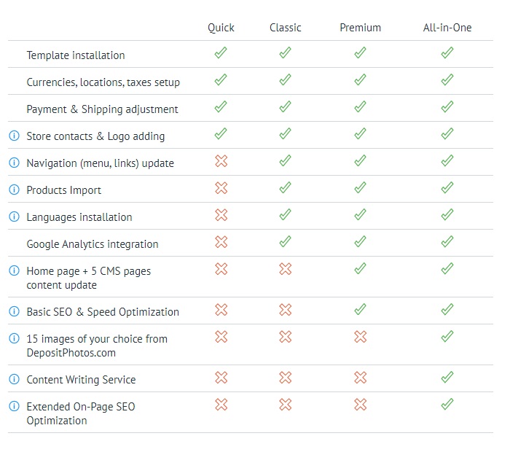Click Classic checkmark for Google Analytics integration
This screenshot has height=452, width=510.
[x=285, y=242]
